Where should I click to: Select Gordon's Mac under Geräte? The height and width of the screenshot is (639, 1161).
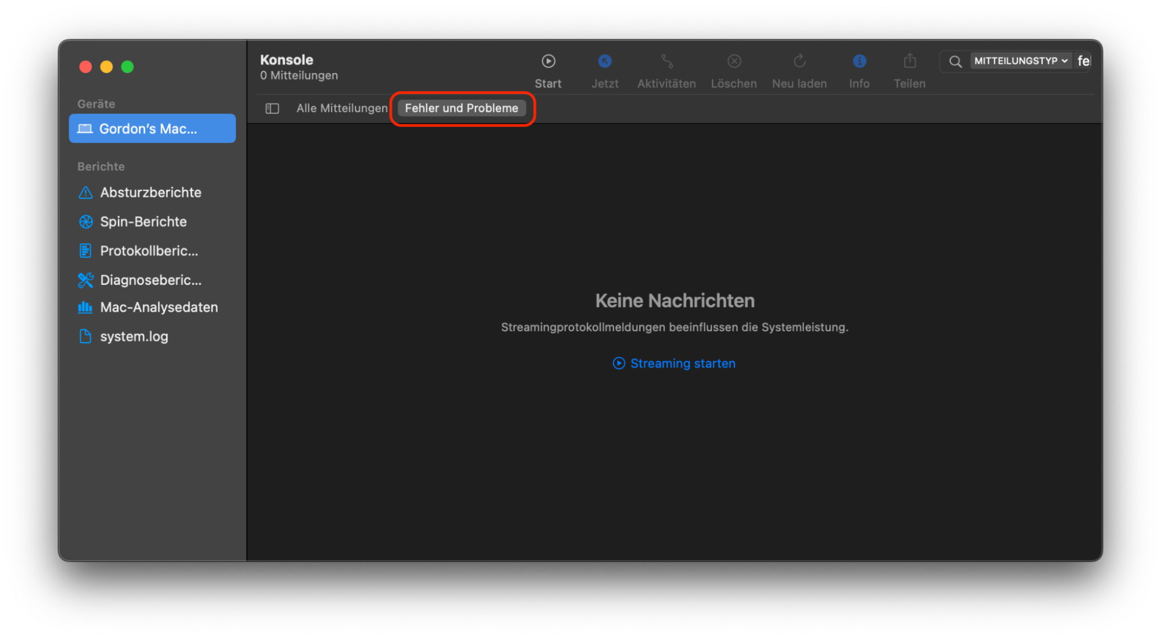coord(149,128)
